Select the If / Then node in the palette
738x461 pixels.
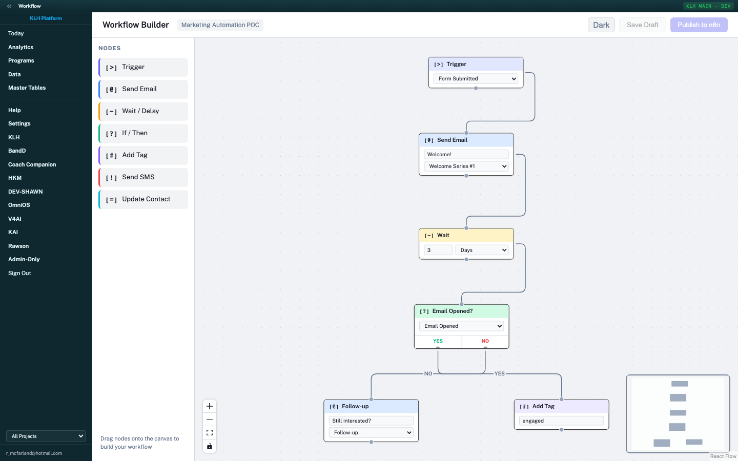point(143,133)
